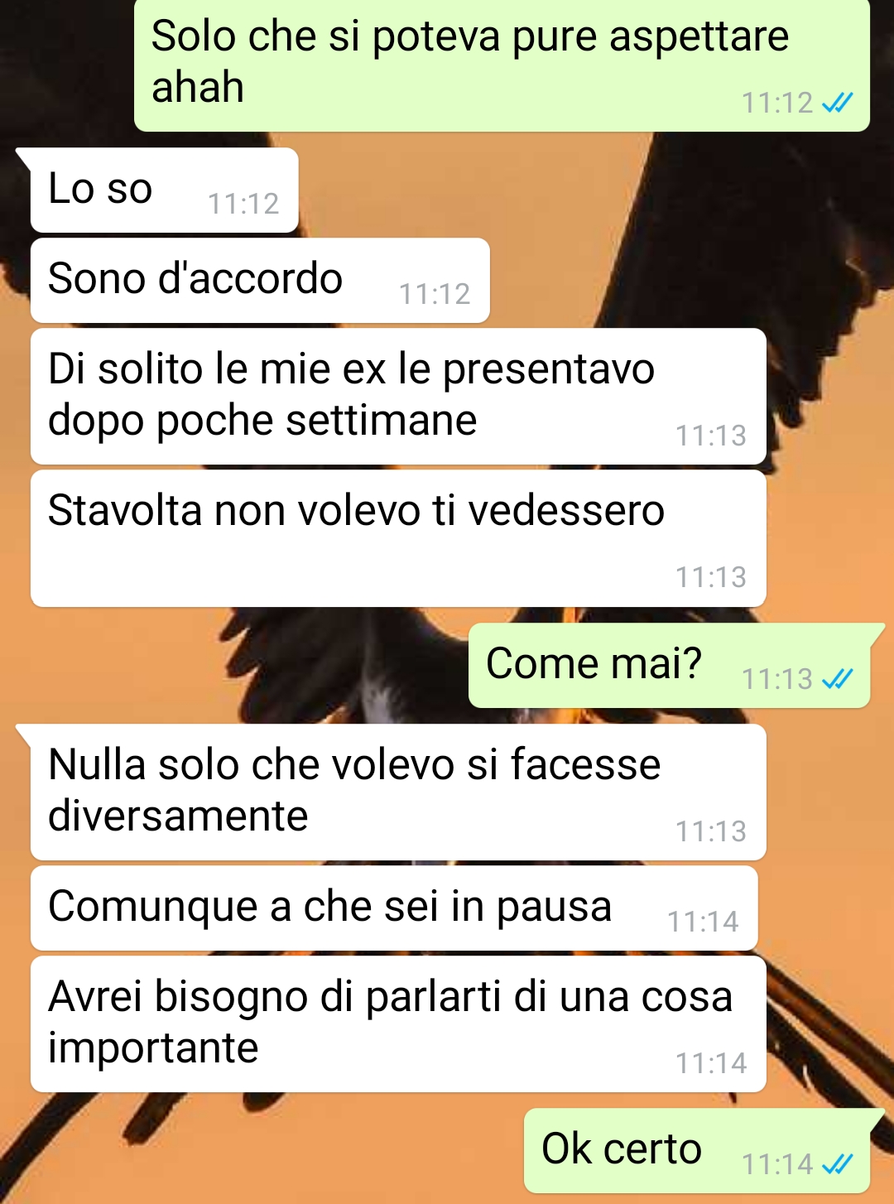The image size is (894, 1204).
Task: Select the 'Lo so' message bubble
Action: tap(164, 190)
